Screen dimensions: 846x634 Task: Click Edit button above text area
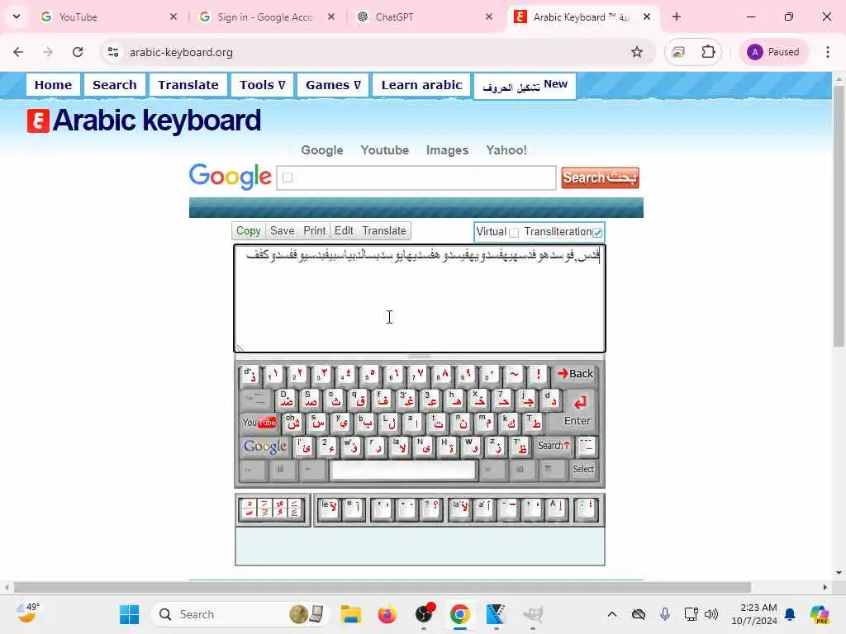point(344,231)
